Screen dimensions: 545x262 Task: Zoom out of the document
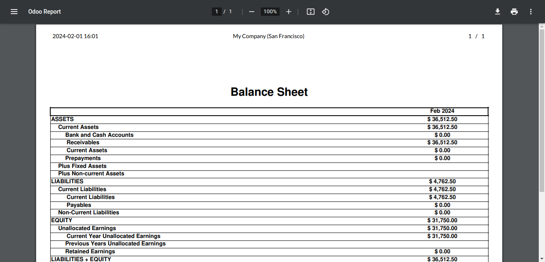point(251,12)
